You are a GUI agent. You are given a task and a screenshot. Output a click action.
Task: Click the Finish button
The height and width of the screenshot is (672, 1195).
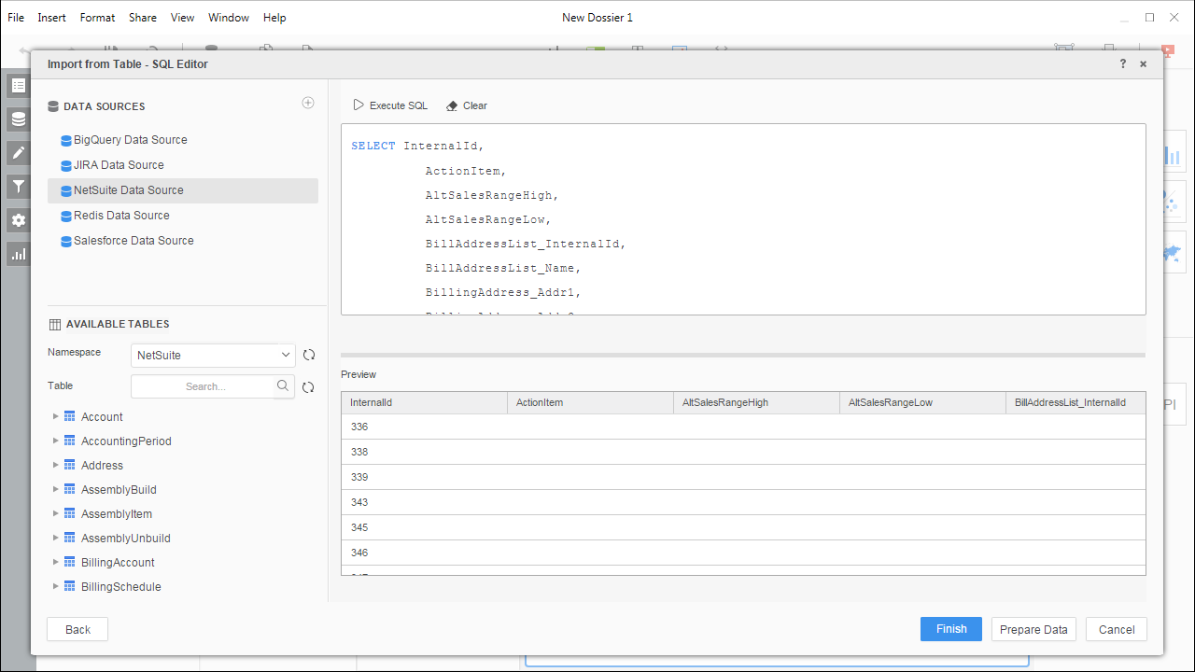tap(950, 629)
